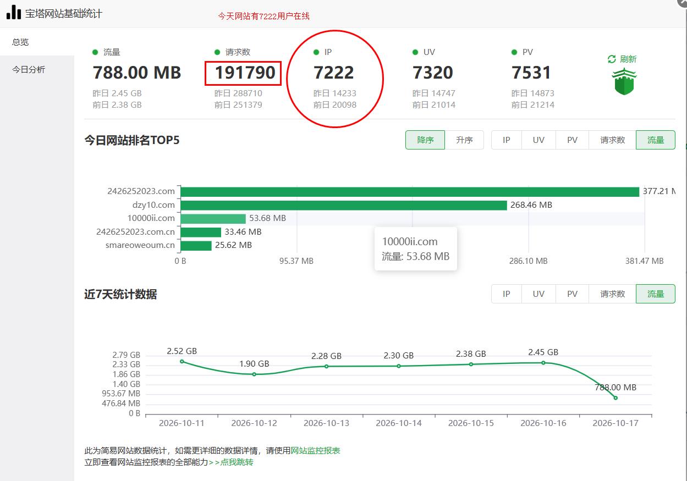The width and height of the screenshot is (687, 481).
Task: Switch 近7天统计数据 chart to UV
Action: pyautogui.click(x=538, y=294)
